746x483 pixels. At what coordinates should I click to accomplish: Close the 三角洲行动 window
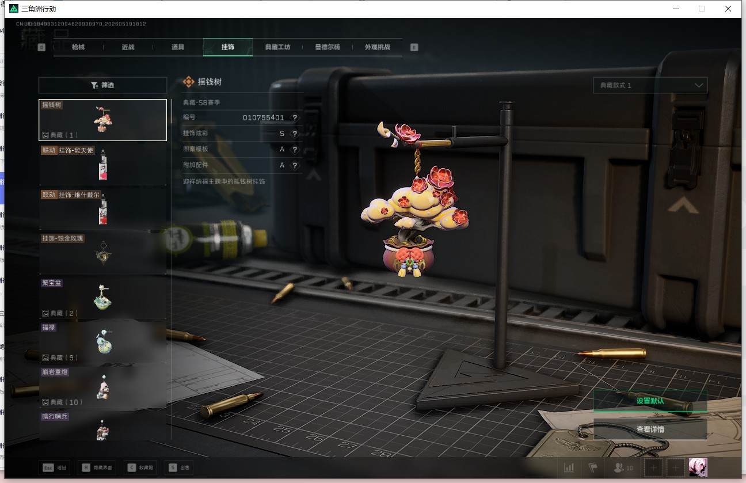[728, 9]
